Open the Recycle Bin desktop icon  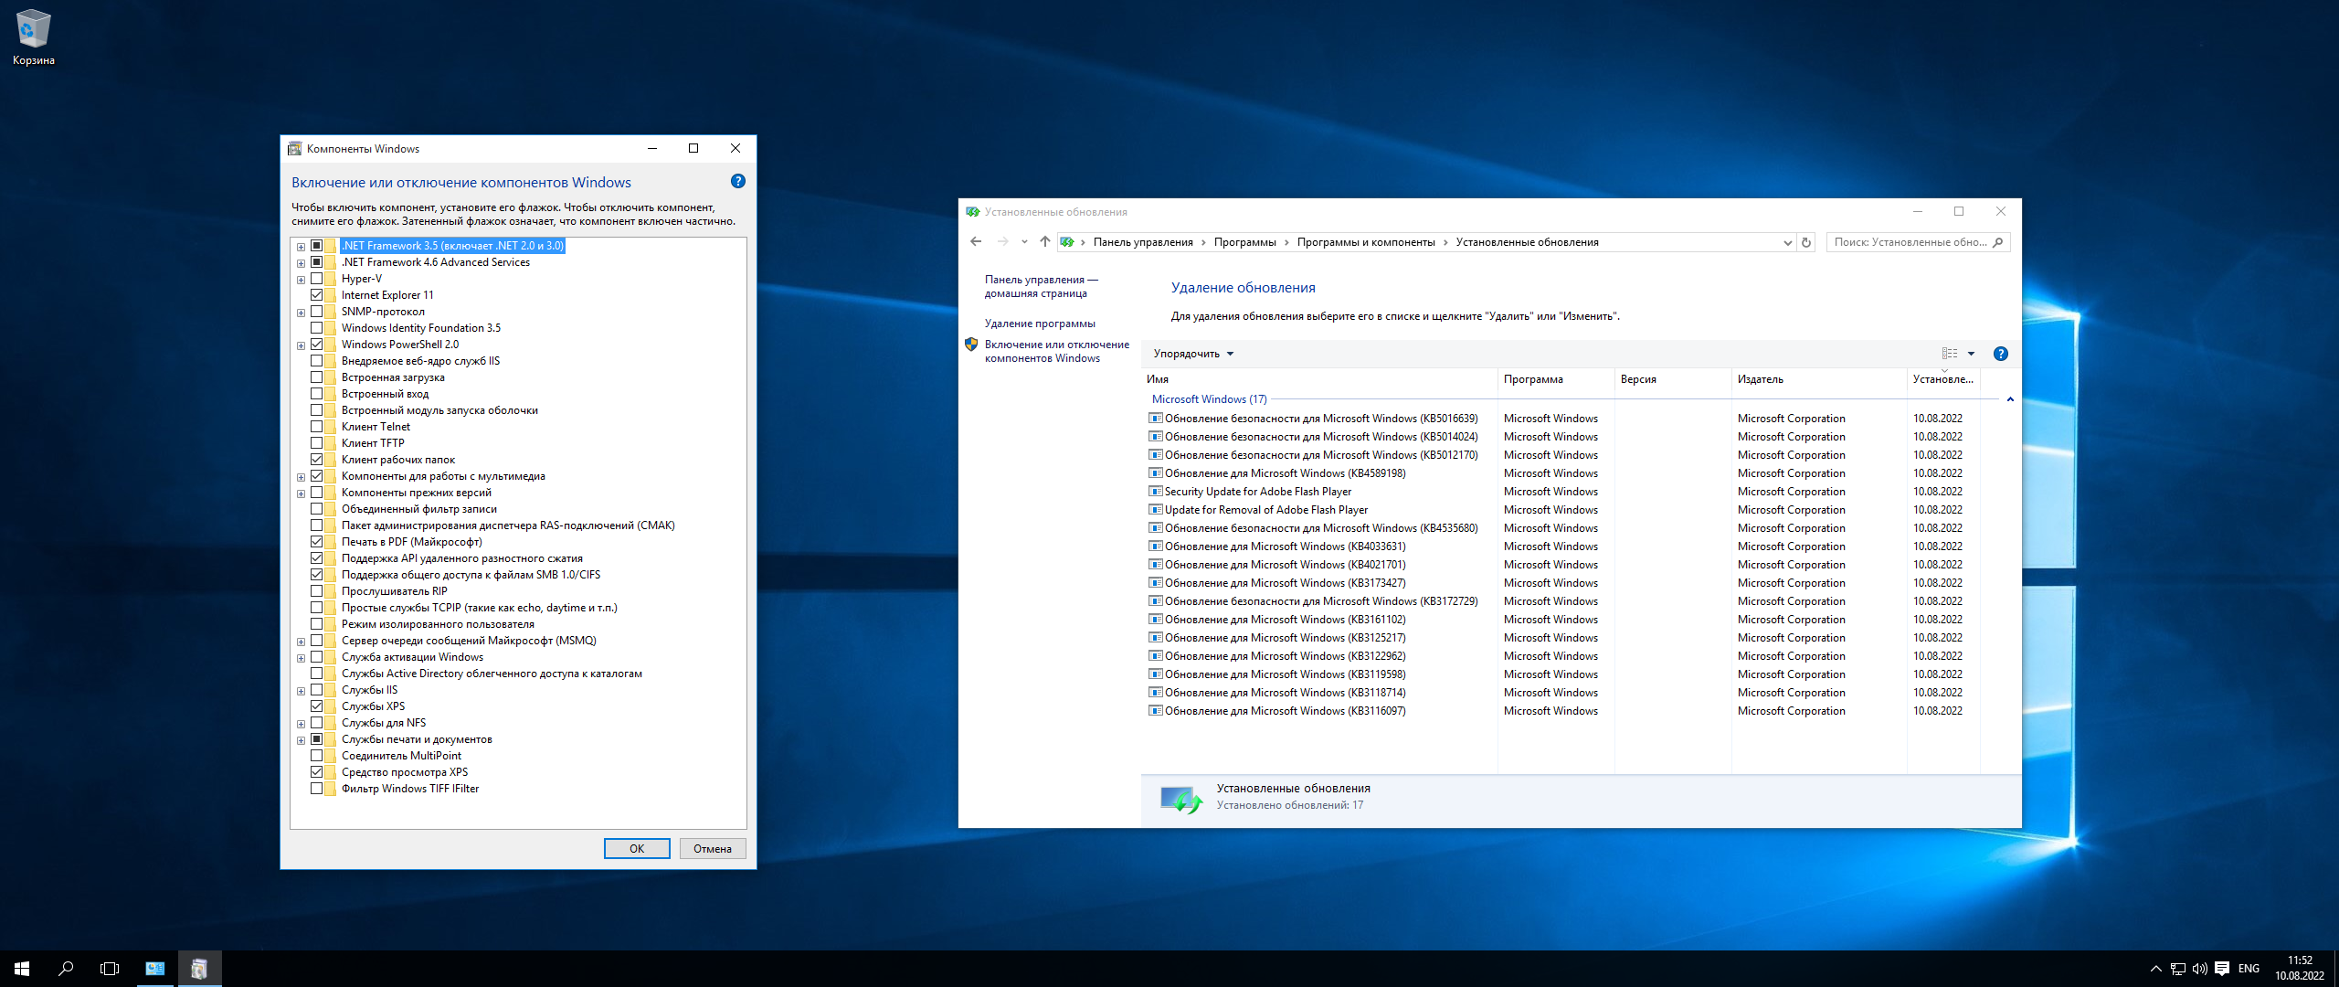pyautogui.click(x=33, y=37)
